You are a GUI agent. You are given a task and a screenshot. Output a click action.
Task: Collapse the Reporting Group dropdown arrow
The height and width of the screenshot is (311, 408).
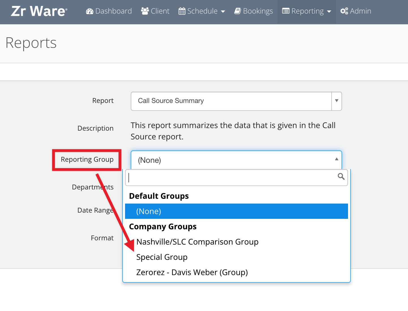point(337,159)
